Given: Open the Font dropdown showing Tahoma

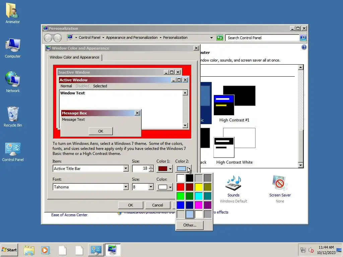Looking at the screenshot, I should 126,187.
